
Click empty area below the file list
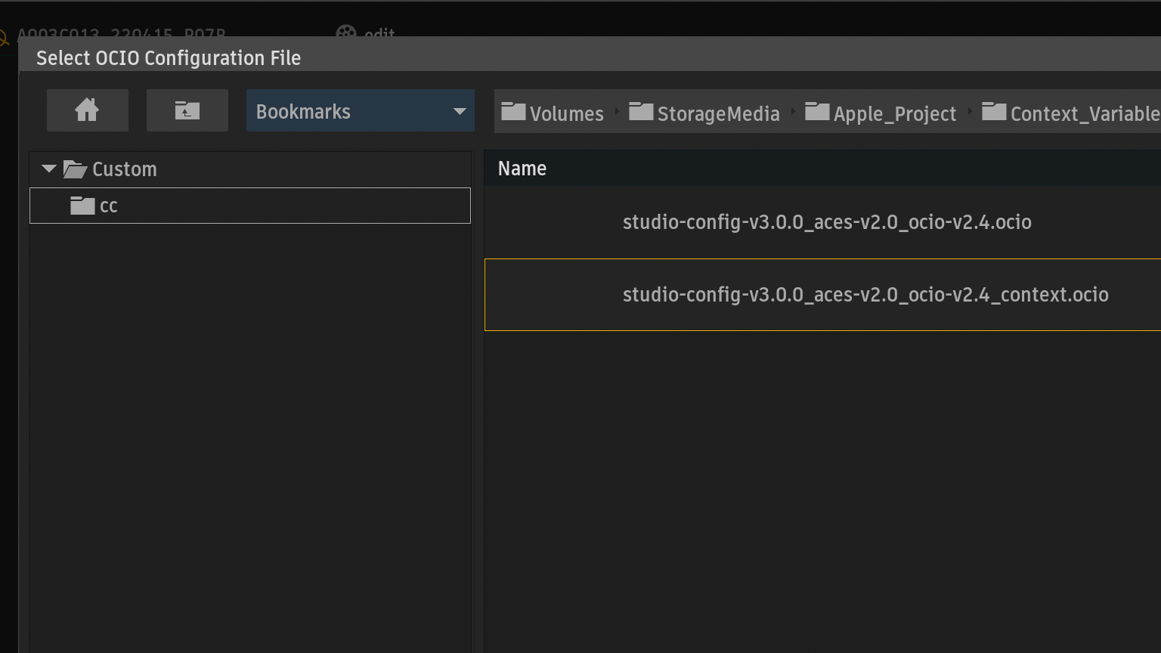coord(822,491)
